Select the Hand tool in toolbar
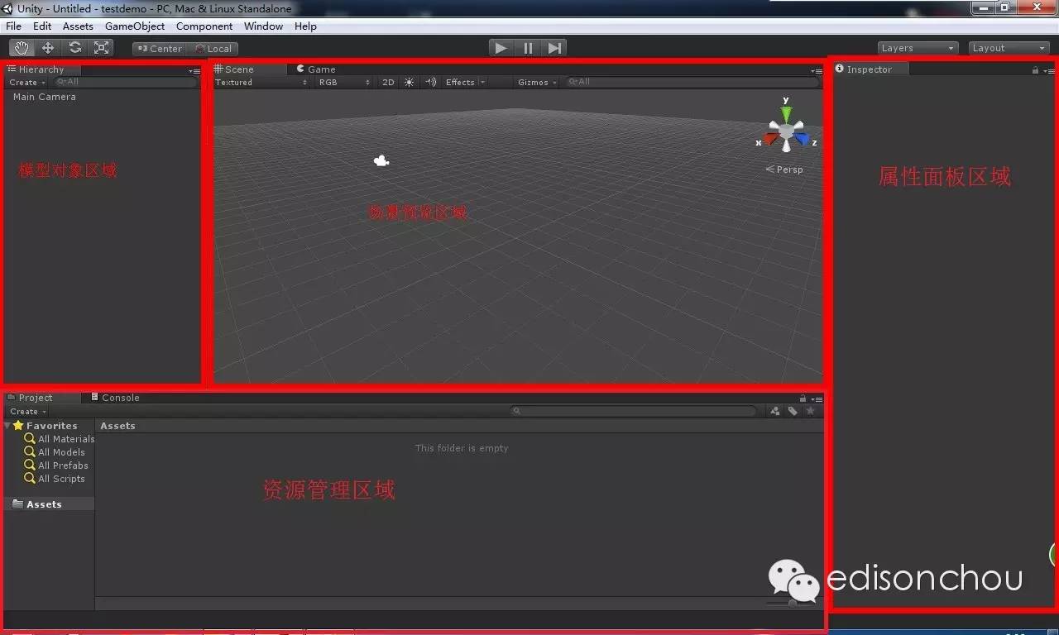This screenshot has height=635, width=1059. click(22, 48)
